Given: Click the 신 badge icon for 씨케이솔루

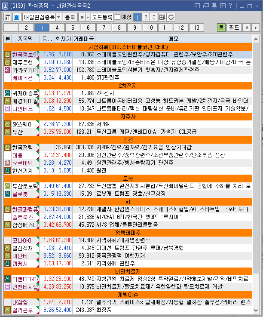Looking at the screenshot, I should pyautogui.click(x=7, y=93).
